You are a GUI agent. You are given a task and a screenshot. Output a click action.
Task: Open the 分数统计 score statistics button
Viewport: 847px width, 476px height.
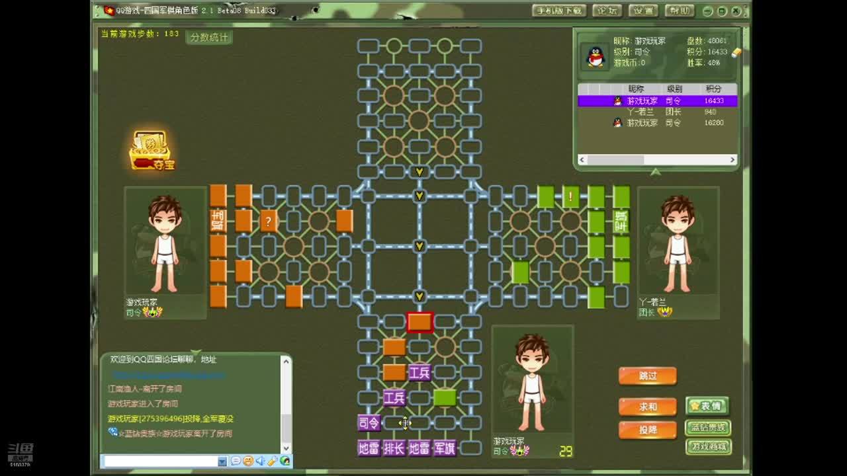coord(208,38)
